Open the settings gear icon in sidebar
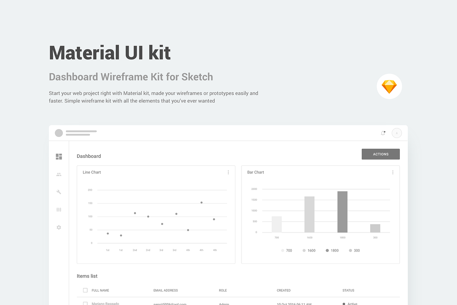The width and height of the screenshot is (457, 305). (x=59, y=227)
